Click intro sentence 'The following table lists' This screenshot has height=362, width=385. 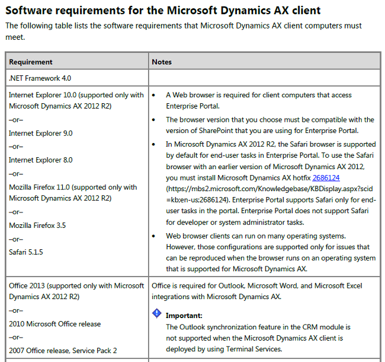click(x=184, y=31)
